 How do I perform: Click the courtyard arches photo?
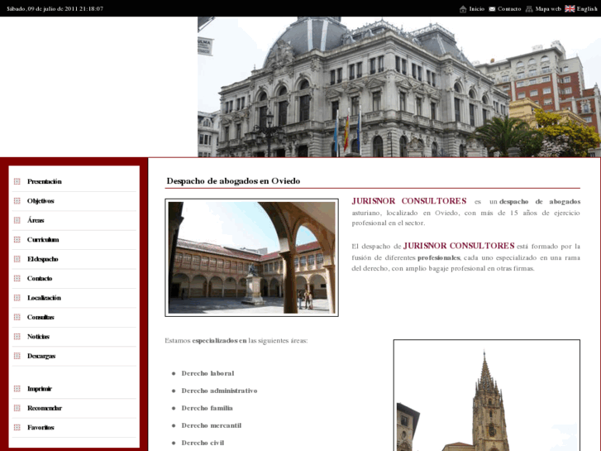click(252, 257)
